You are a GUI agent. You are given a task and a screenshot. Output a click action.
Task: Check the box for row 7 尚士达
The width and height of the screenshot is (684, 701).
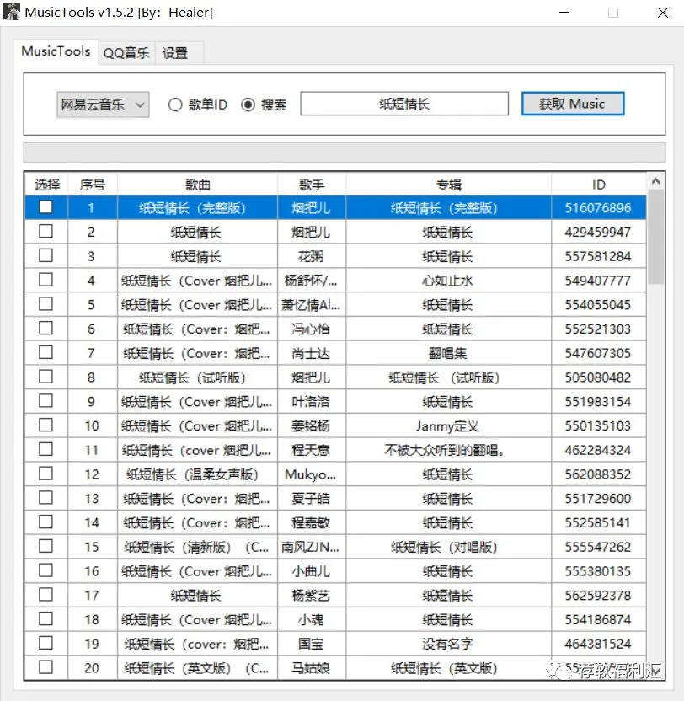pyautogui.click(x=45, y=352)
